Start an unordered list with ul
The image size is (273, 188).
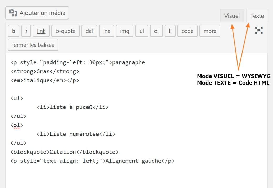pos(142,31)
